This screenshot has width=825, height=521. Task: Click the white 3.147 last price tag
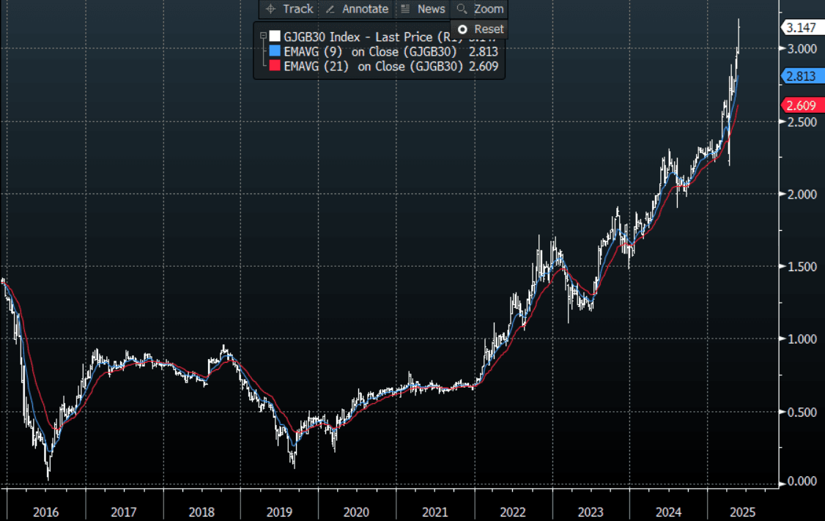coord(801,28)
